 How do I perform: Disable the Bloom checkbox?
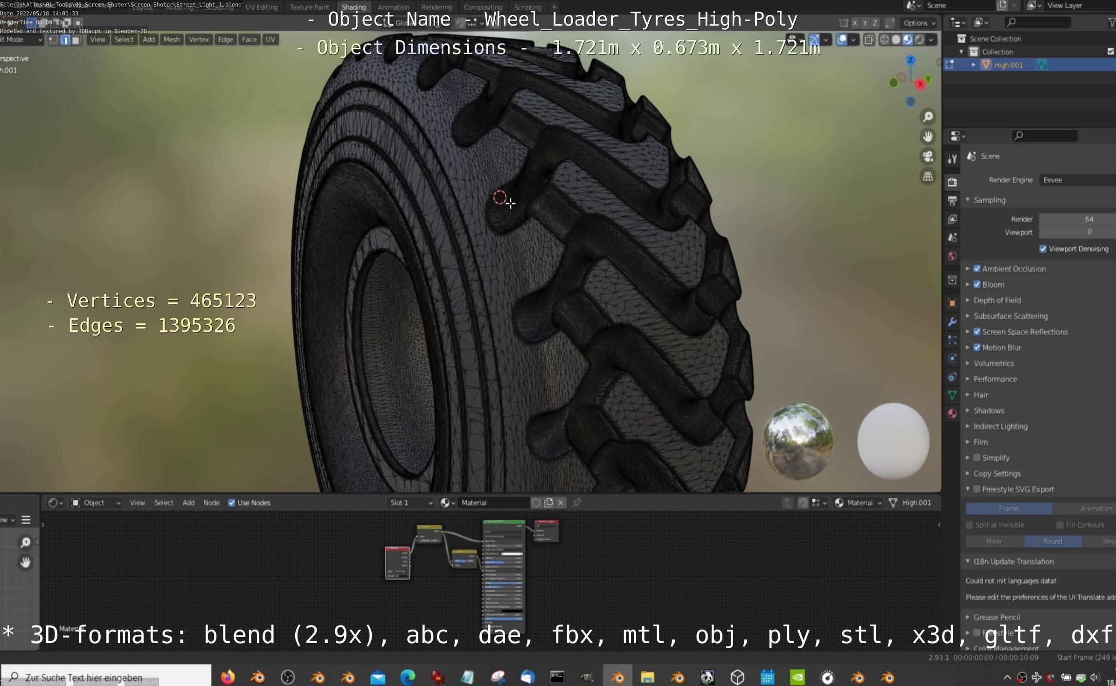(x=977, y=284)
